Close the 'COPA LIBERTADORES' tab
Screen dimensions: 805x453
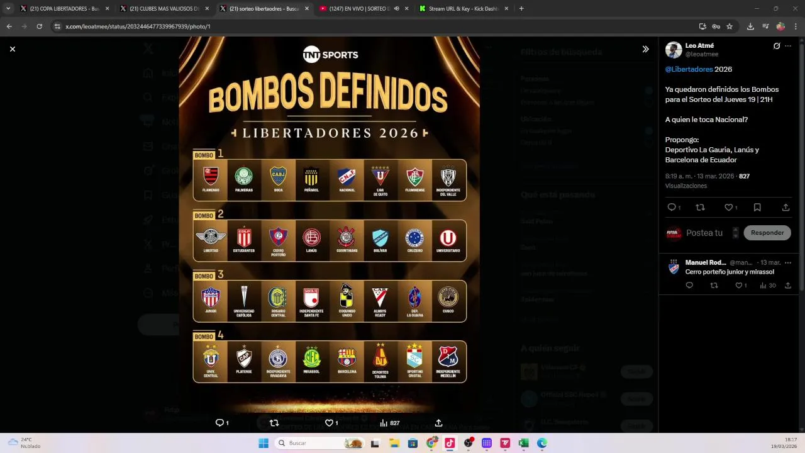point(107,9)
